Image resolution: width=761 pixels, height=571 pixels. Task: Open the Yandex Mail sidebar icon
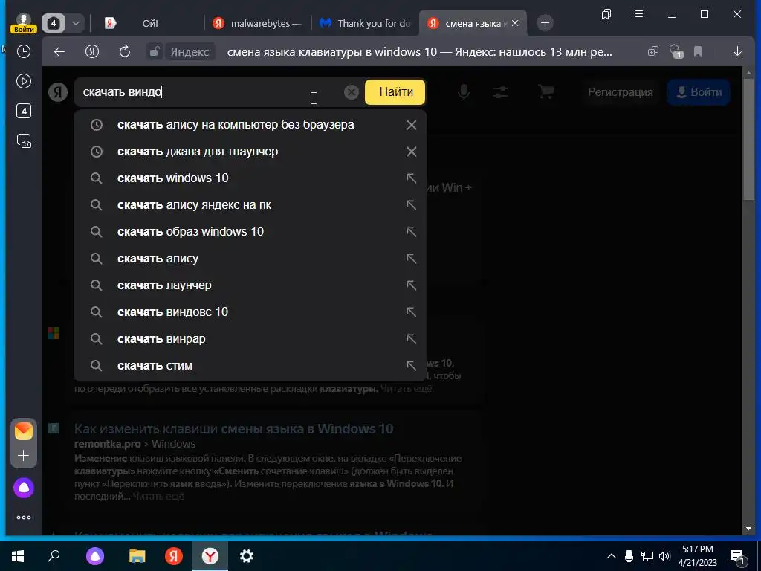tap(23, 431)
